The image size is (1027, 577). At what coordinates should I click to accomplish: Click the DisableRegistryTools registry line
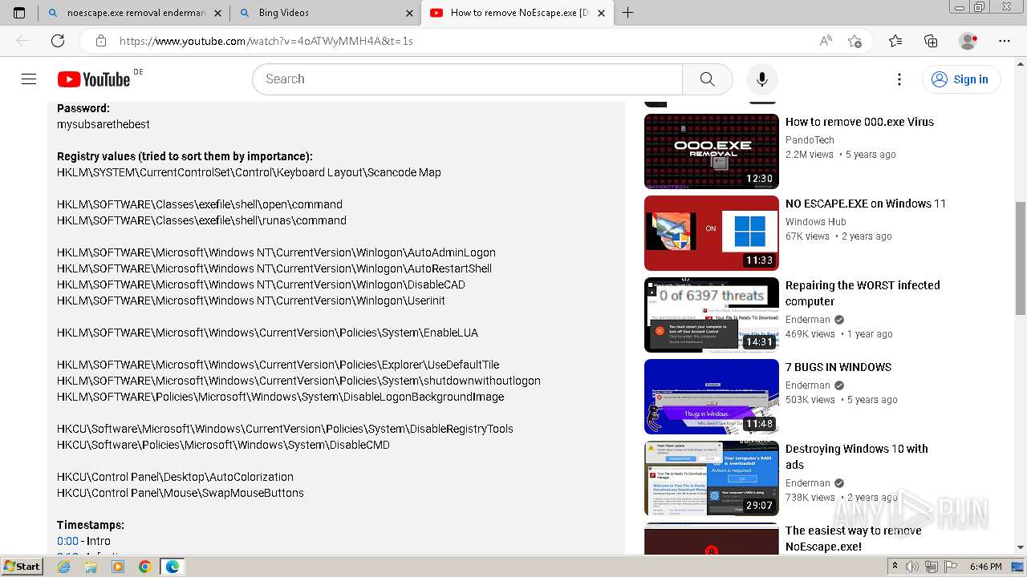pos(285,429)
